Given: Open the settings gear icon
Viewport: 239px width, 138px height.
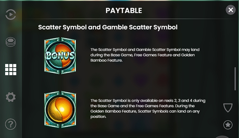Looking at the screenshot, I should pos(11,97).
